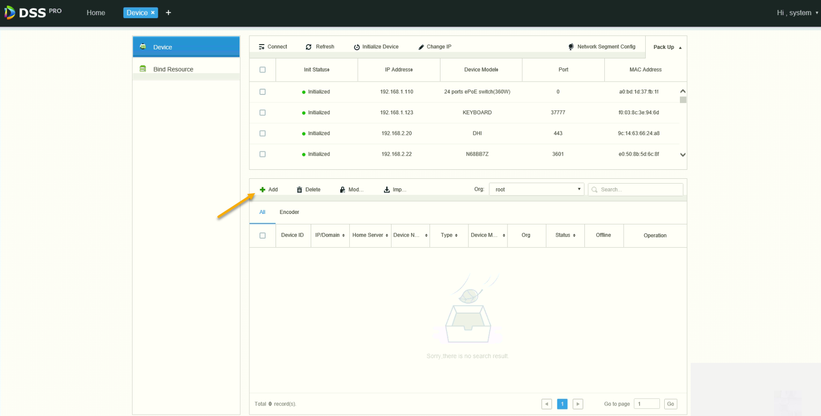821x416 pixels.
Task: Select the KEYBOARD device row checkbox
Action: tap(262, 113)
